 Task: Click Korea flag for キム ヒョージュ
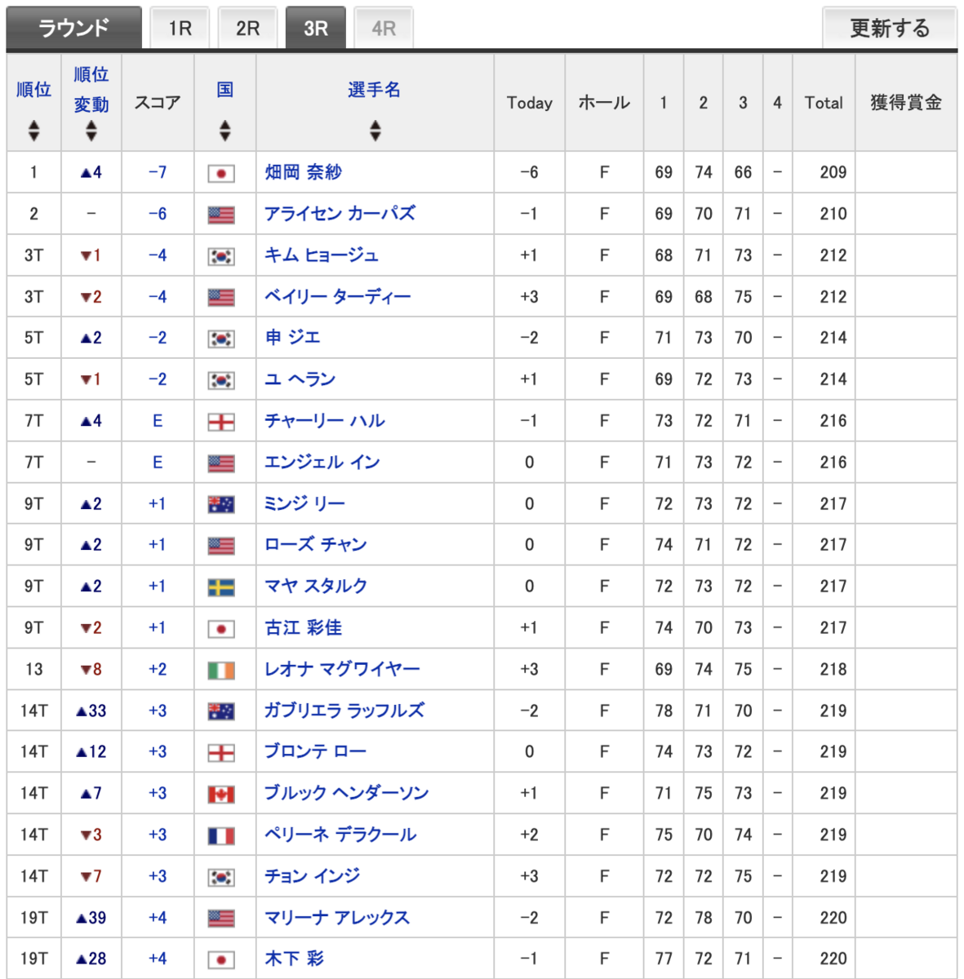[x=221, y=257]
